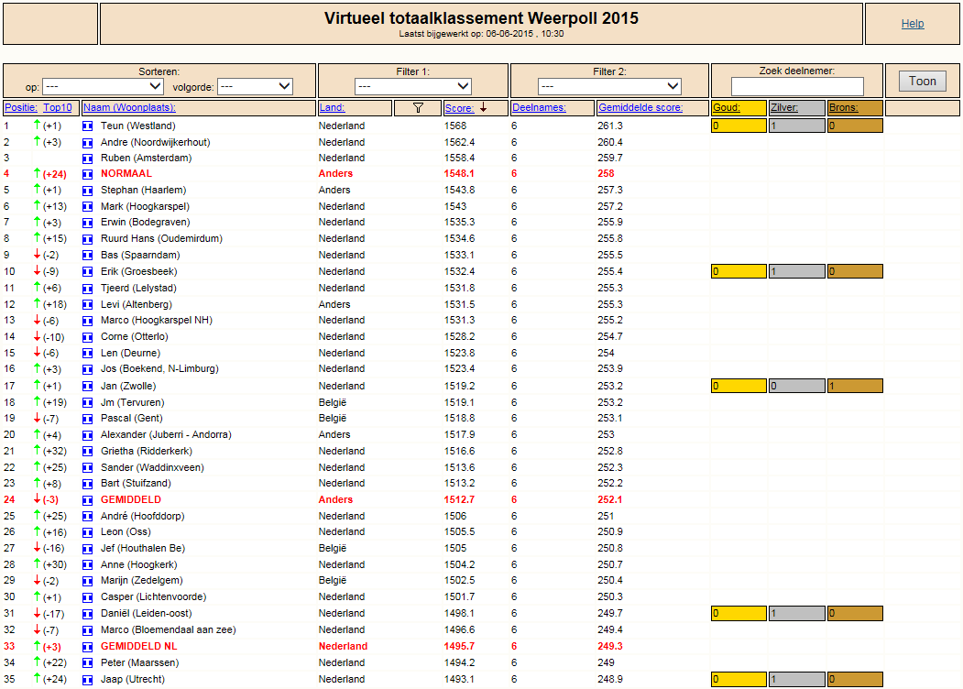Click the blue icon beside Jm (Tervuren)
Image resolution: width=963 pixels, height=689 pixels.
click(88, 403)
